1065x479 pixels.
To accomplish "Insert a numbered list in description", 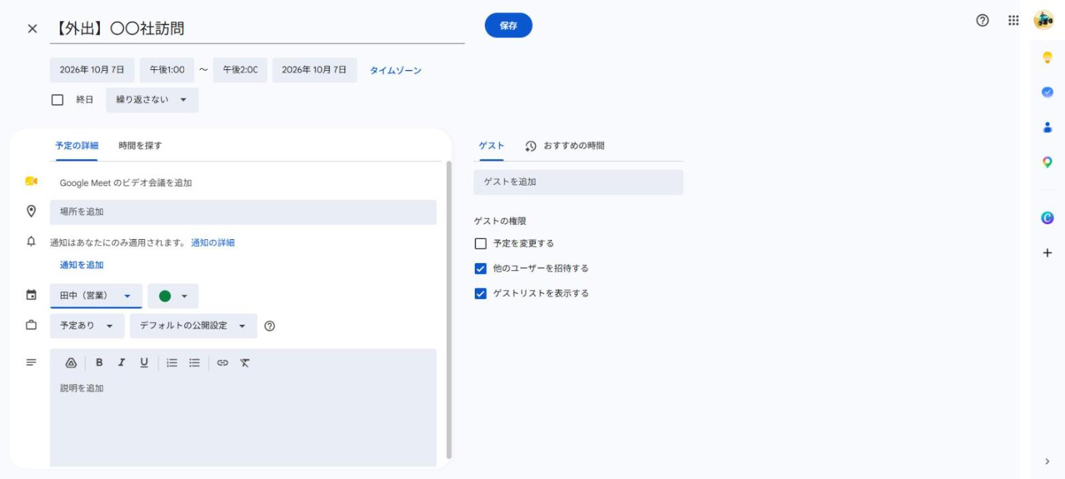I will 173,363.
